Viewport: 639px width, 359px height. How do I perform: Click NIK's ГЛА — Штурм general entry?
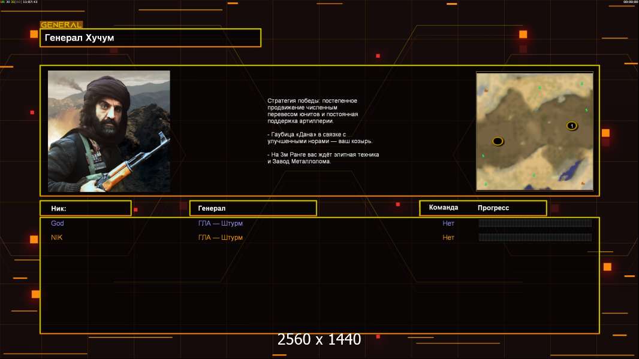pyautogui.click(x=221, y=238)
